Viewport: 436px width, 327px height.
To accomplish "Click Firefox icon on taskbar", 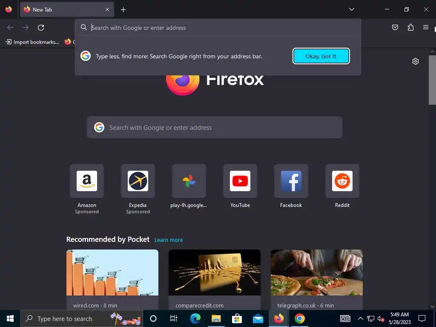I will pyautogui.click(x=278, y=318).
